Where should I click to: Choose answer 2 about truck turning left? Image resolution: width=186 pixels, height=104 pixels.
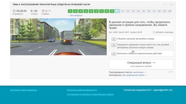pos(141,46)
